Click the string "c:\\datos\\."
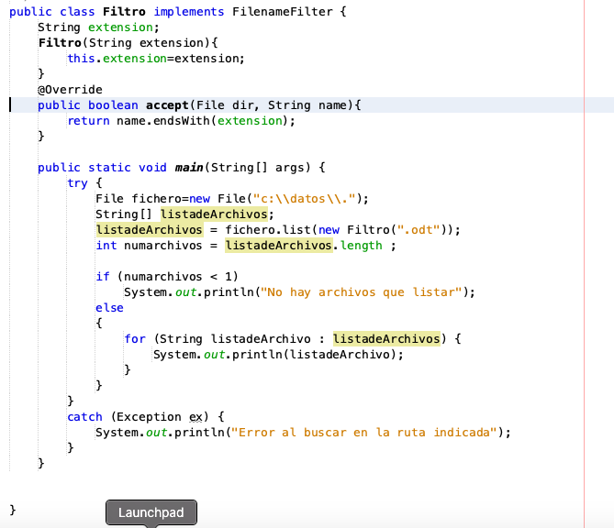The height and width of the screenshot is (528, 614). [305, 199]
